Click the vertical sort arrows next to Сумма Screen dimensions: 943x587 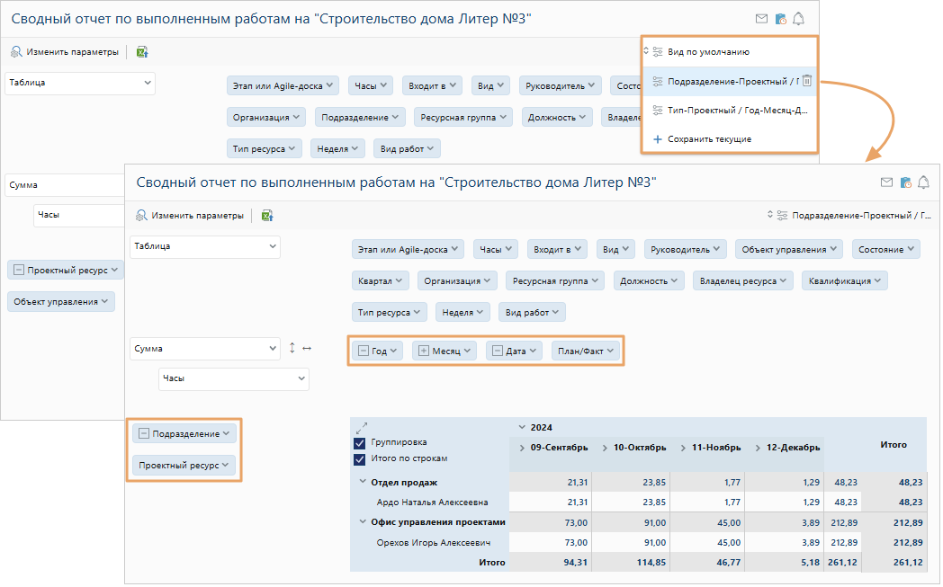point(292,348)
